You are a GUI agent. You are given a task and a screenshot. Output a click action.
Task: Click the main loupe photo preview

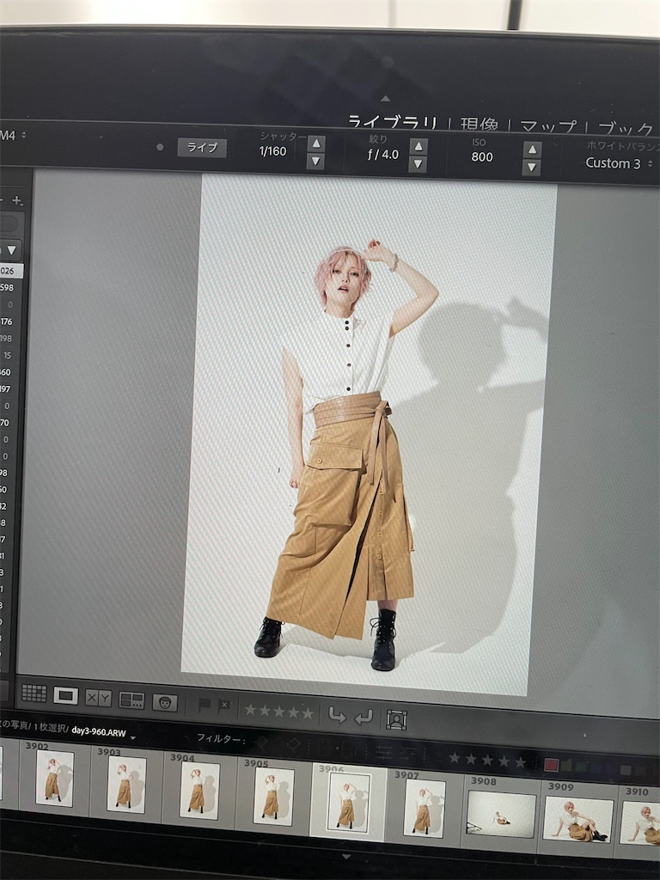369,435
